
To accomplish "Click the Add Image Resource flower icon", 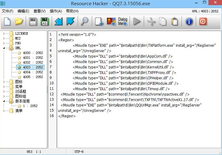I will 111,21.
